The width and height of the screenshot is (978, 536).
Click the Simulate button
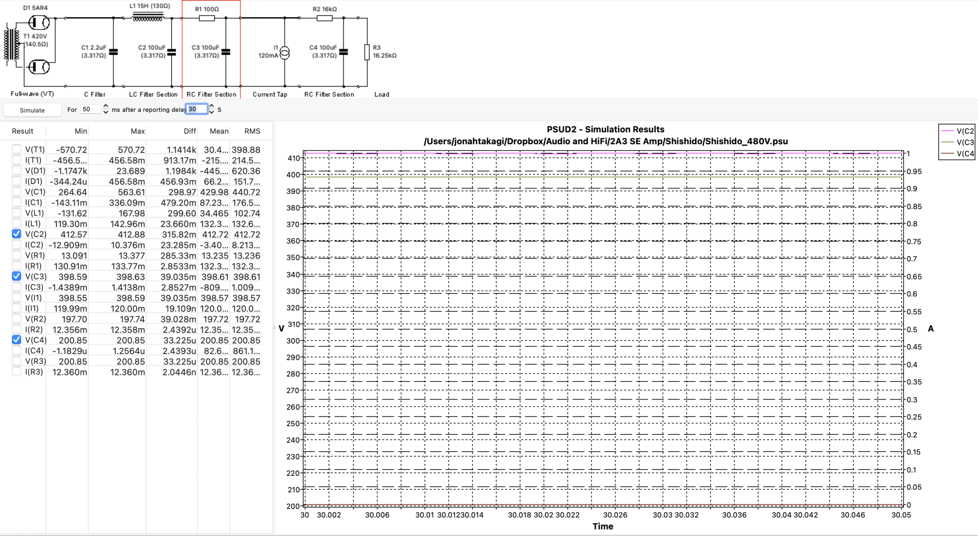32,110
